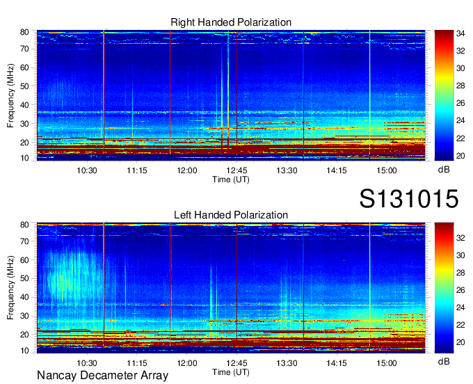Click the 26 dB label on lower colorbar
Screen dimensions: 473x384
[460, 290]
